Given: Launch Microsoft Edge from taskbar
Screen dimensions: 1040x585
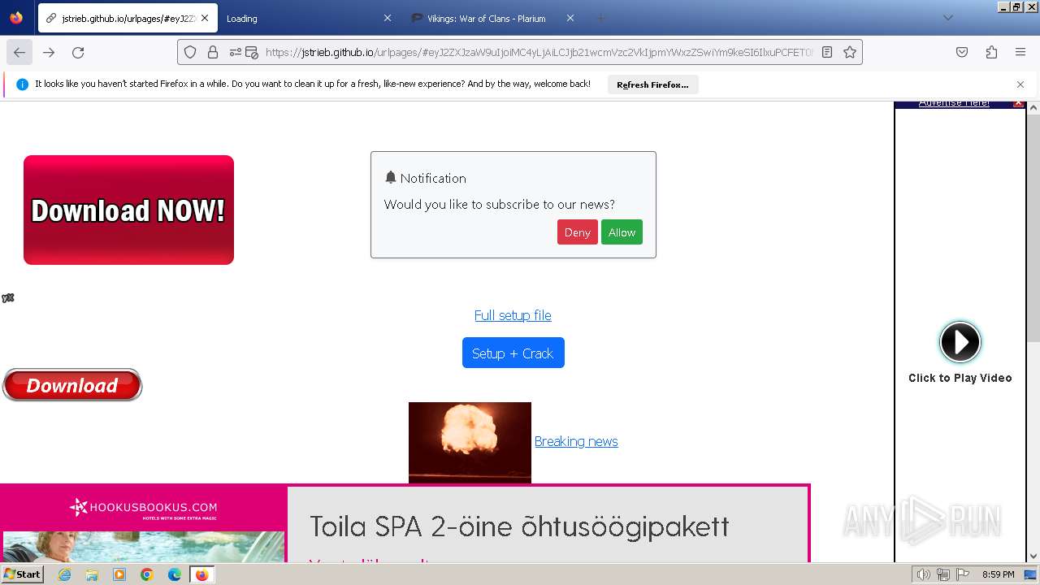Looking at the screenshot, I should pyautogui.click(x=175, y=574).
